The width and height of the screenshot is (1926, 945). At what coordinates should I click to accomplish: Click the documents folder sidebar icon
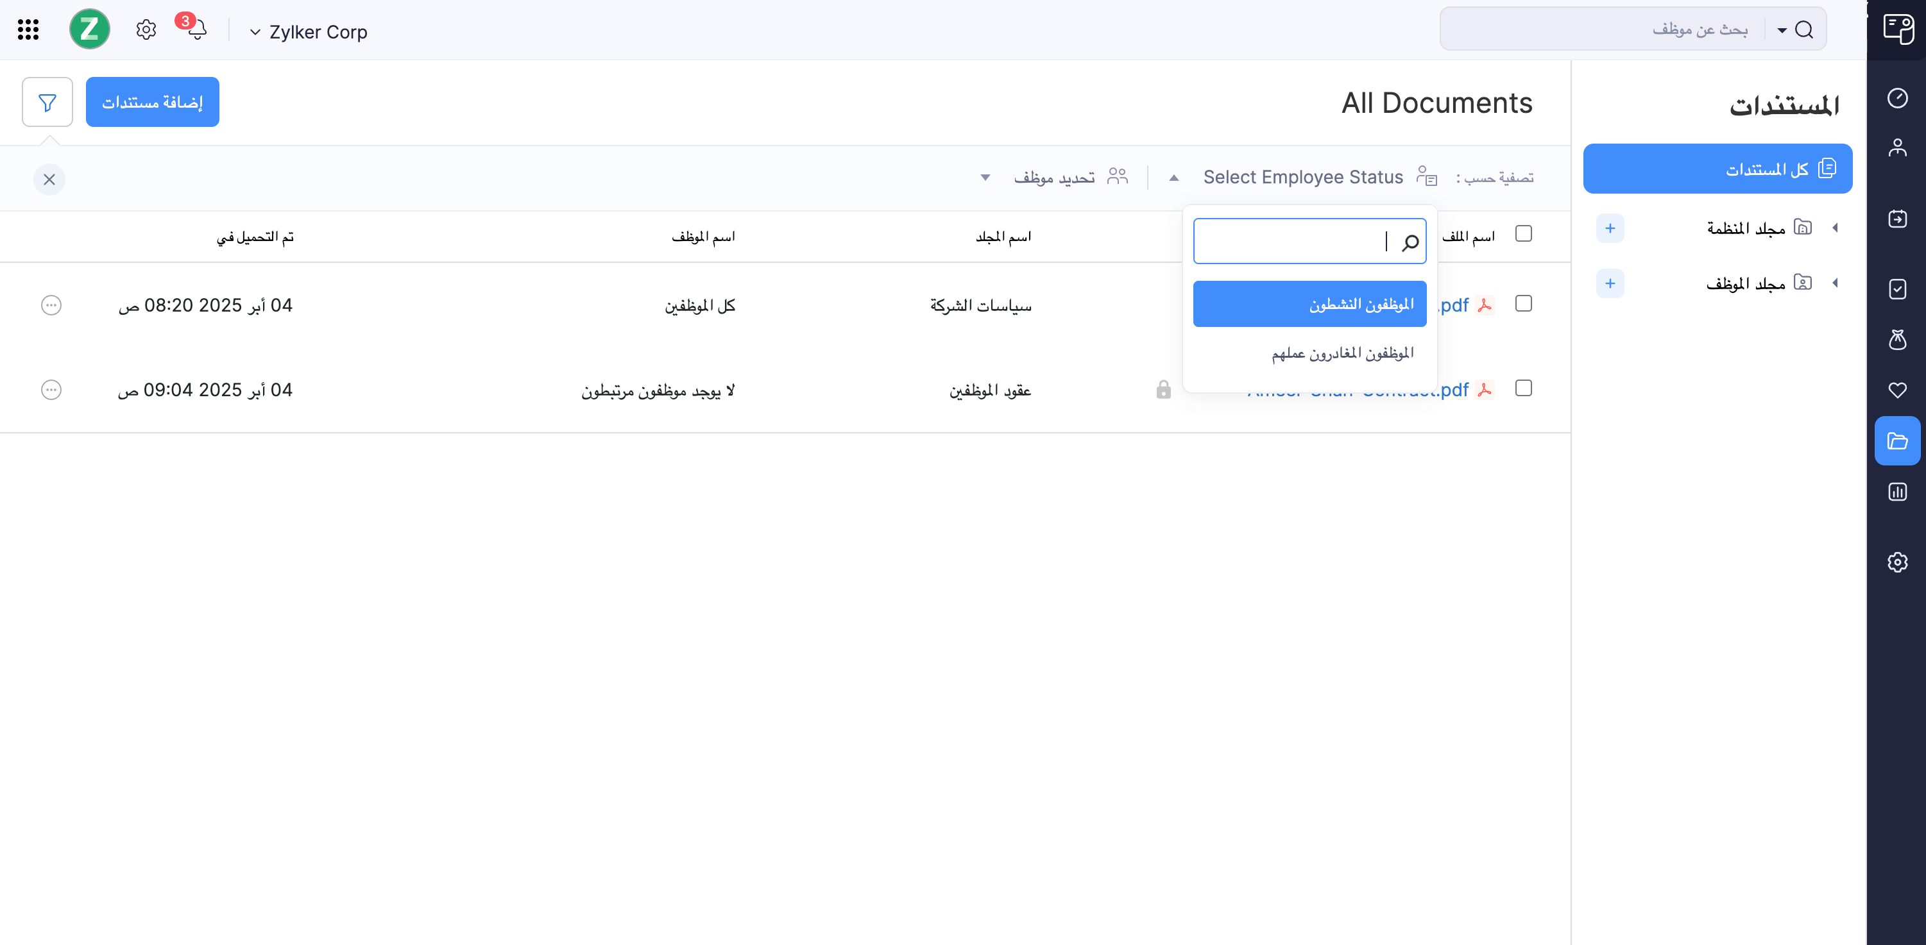coord(1897,440)
